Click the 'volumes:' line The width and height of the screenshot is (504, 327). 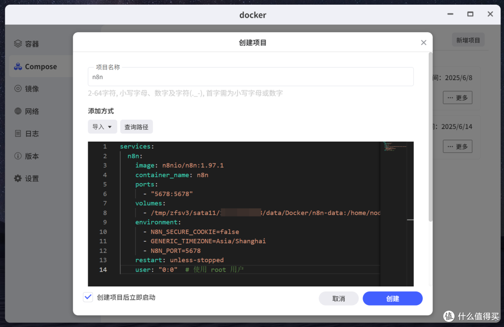coord(150,203)
